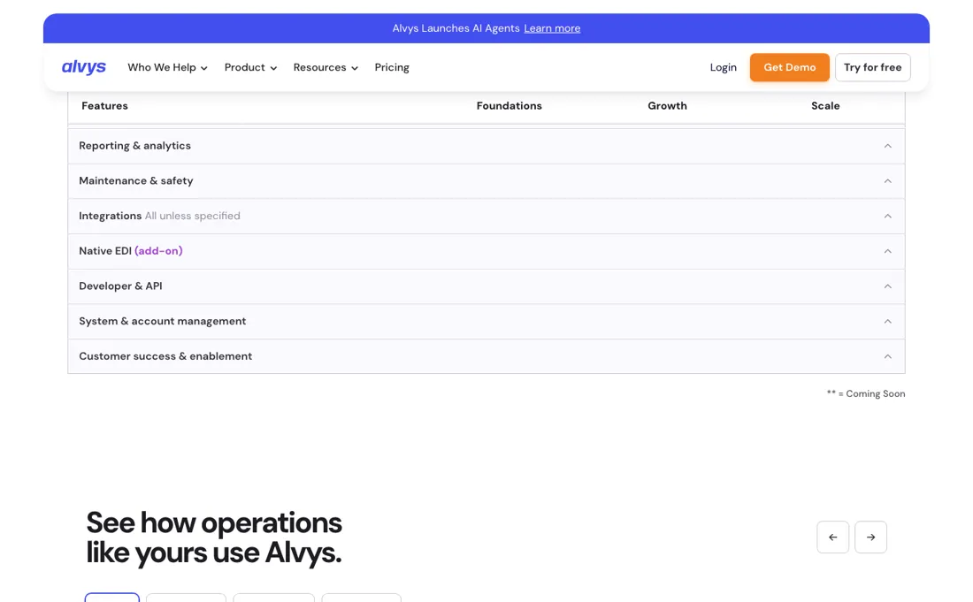Collapse Reporting & analytics chevron

pos(887,147)
